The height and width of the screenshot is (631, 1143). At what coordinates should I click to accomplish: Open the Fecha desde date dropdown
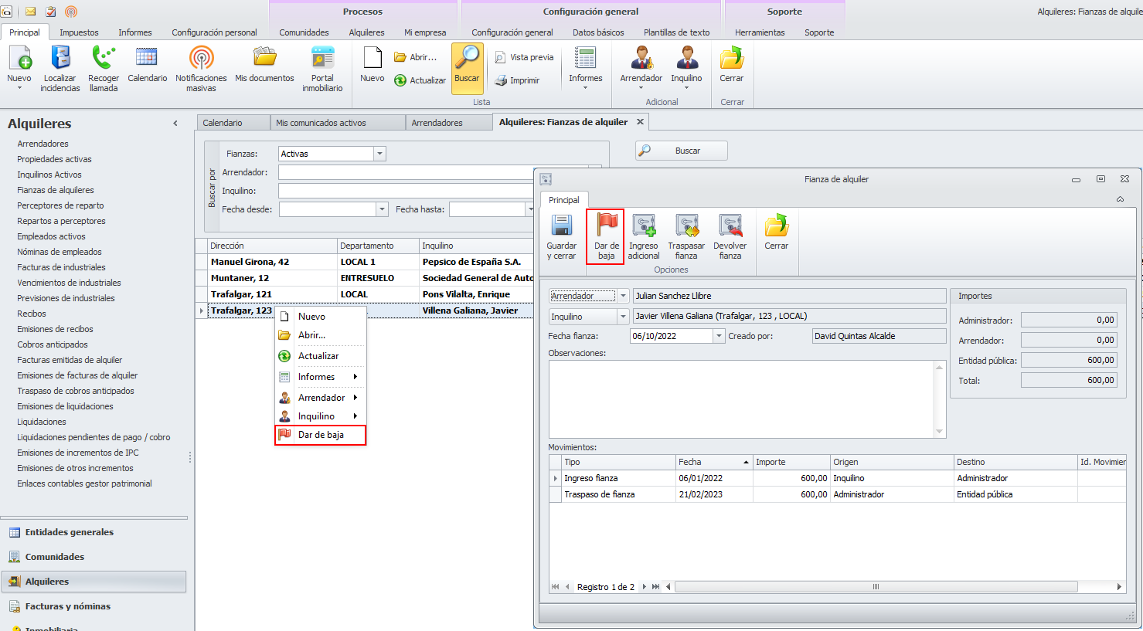[382, 209]
